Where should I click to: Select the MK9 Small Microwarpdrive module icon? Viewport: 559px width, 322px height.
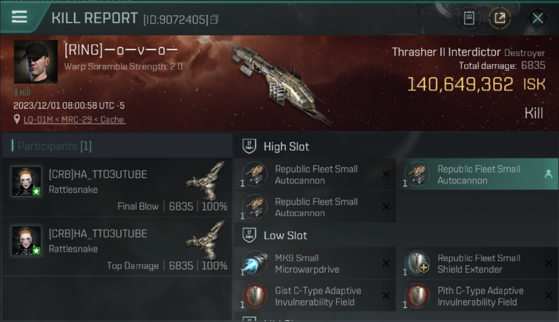(x=255, y=263)
